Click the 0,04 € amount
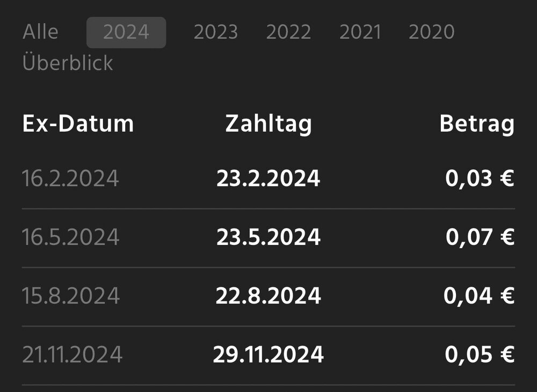This screenshot has width=537, height=392. pos(479,296)
